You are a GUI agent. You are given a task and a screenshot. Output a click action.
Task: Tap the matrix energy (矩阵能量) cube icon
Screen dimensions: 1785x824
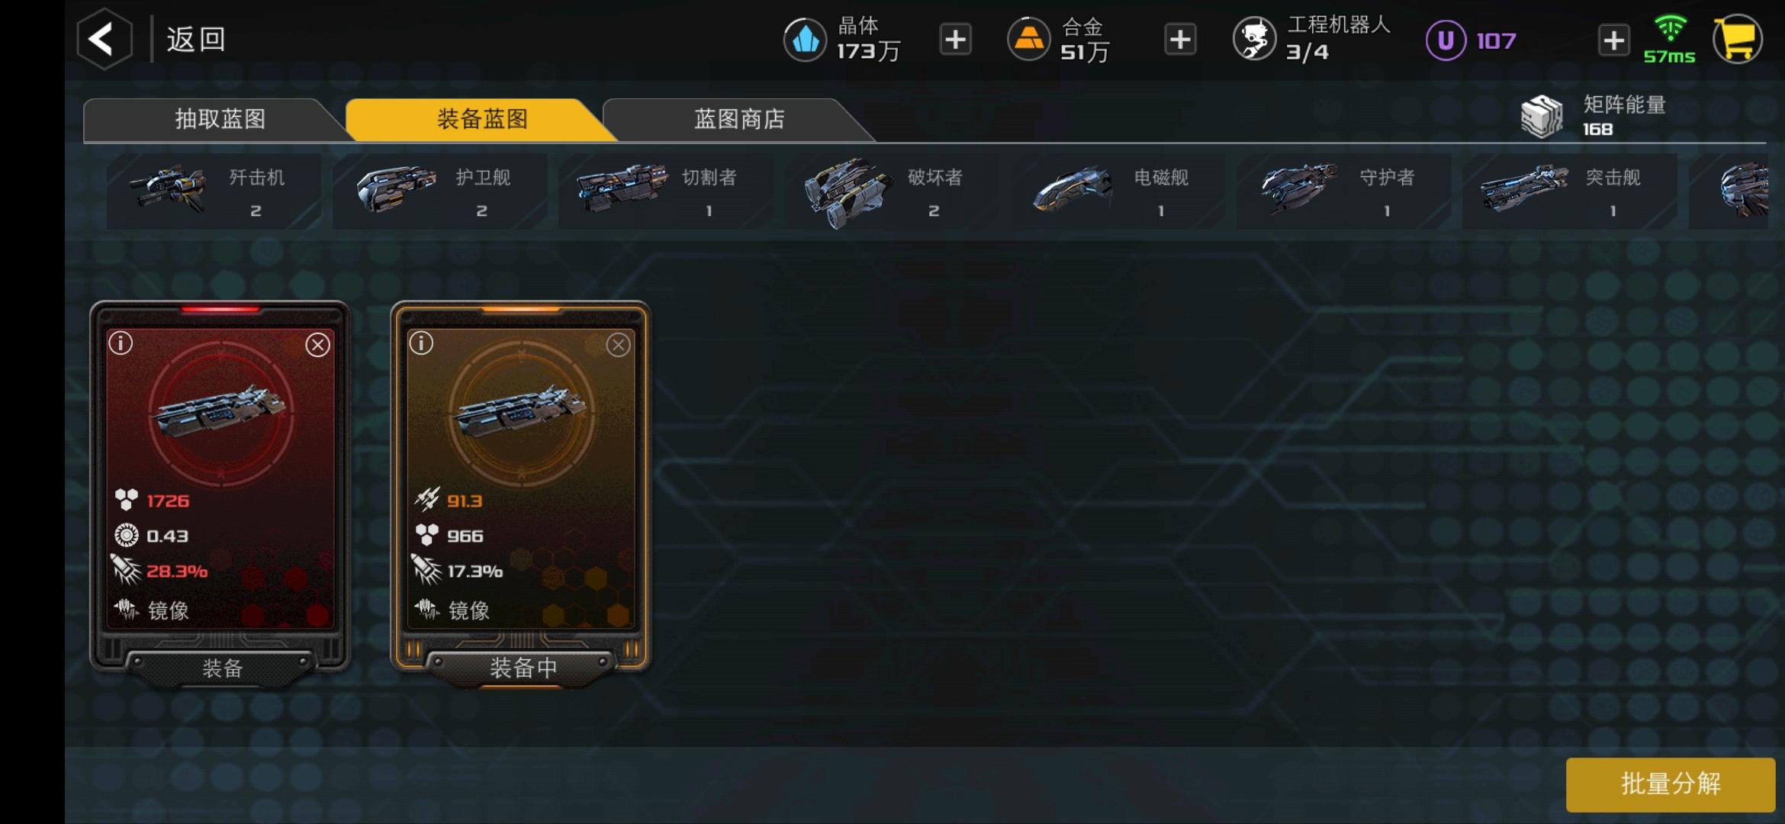(x=1542, y=117)
